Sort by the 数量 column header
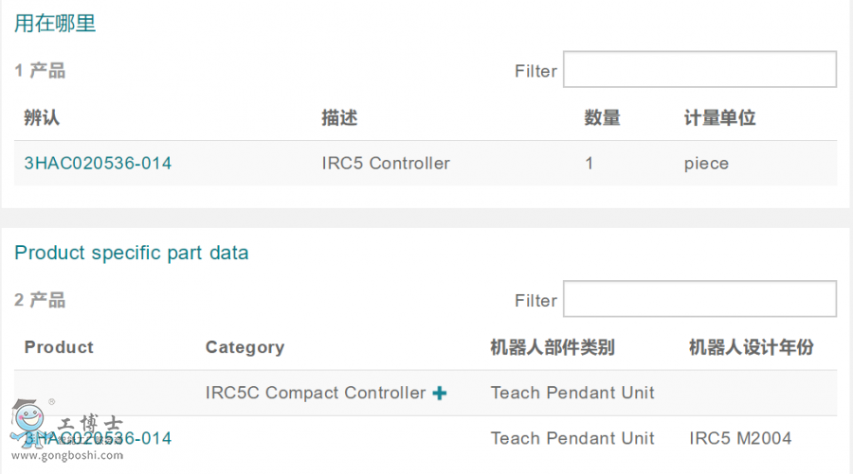 pos(602,118)
